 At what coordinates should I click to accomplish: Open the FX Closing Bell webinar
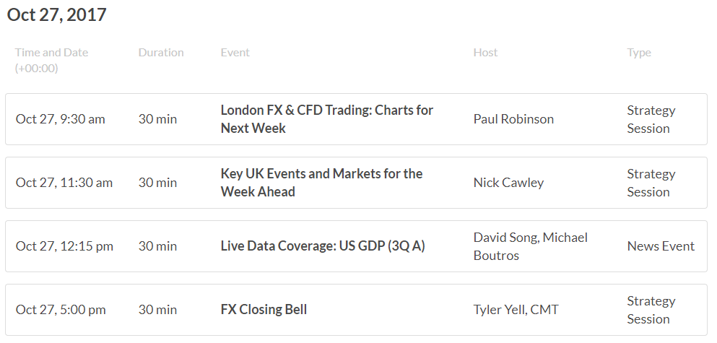(x=264, y=310)
